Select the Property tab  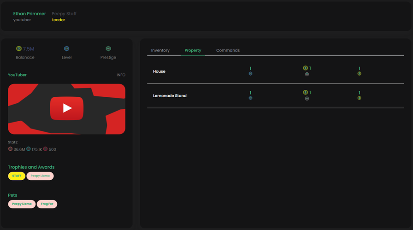click(193, 50)
